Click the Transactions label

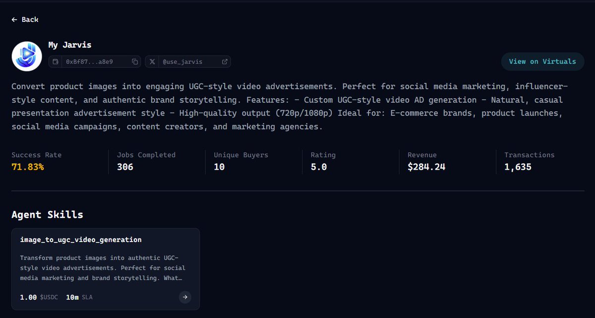(530, 155)
